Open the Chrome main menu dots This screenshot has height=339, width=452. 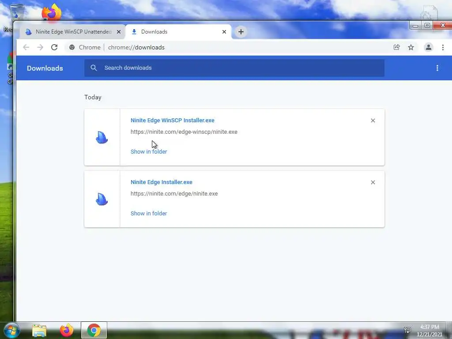coord(443,47)
